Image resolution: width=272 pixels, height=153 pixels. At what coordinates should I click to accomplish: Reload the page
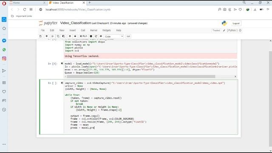coord(25,9)
